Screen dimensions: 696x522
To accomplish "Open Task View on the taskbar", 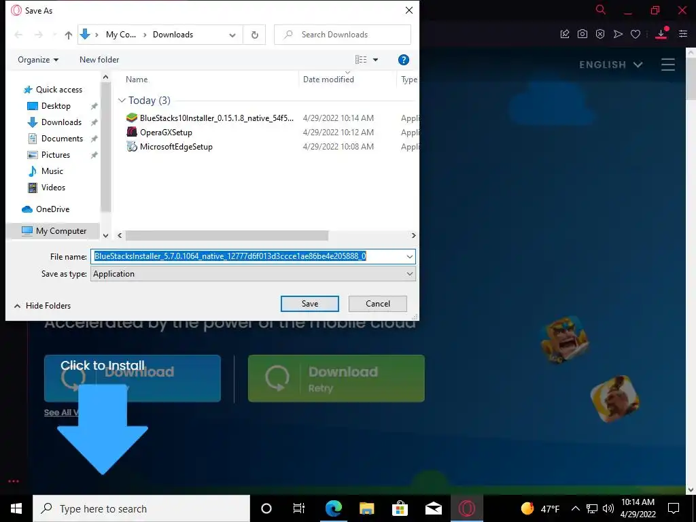I will 299,508.
